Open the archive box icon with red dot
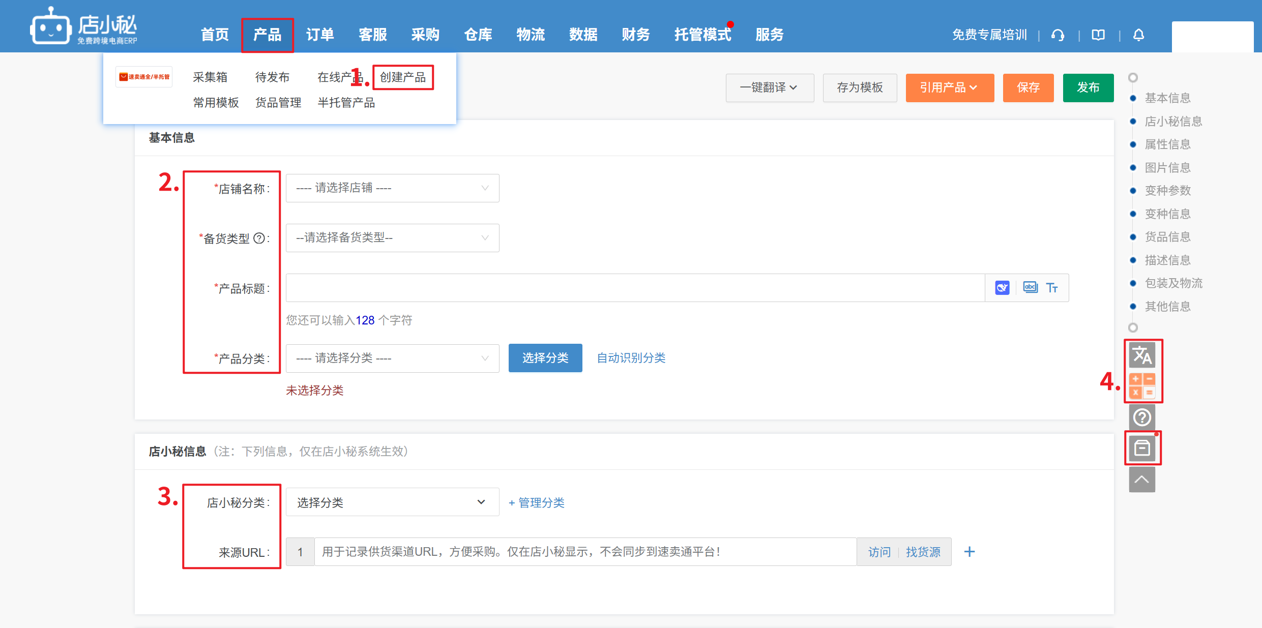This screenshot has height=628, width=1262. [x=1142, y=448]
